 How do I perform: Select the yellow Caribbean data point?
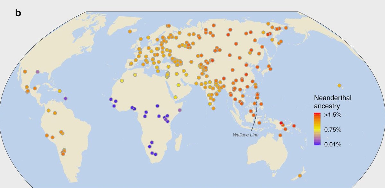60,91
